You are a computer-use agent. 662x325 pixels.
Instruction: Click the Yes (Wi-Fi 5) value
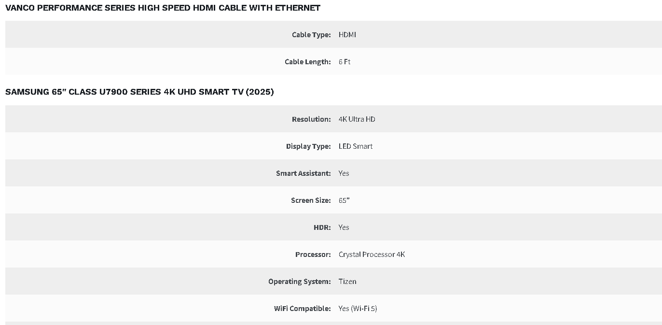coord(358,309)
